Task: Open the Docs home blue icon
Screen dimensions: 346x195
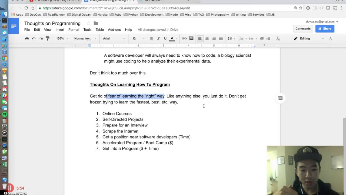Action: tap(14, 26)
